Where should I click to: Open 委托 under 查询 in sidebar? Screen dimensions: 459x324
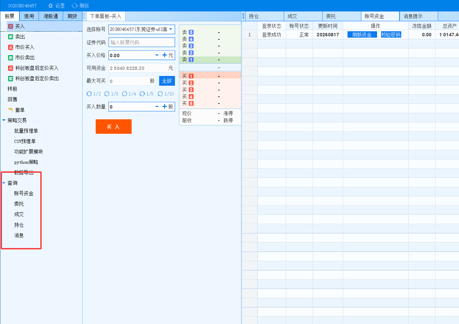19,204
